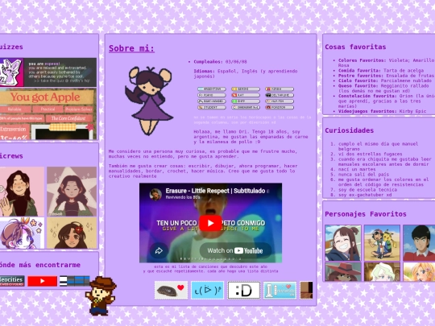Click the pixel cowboy character sprite

(101, 295)
